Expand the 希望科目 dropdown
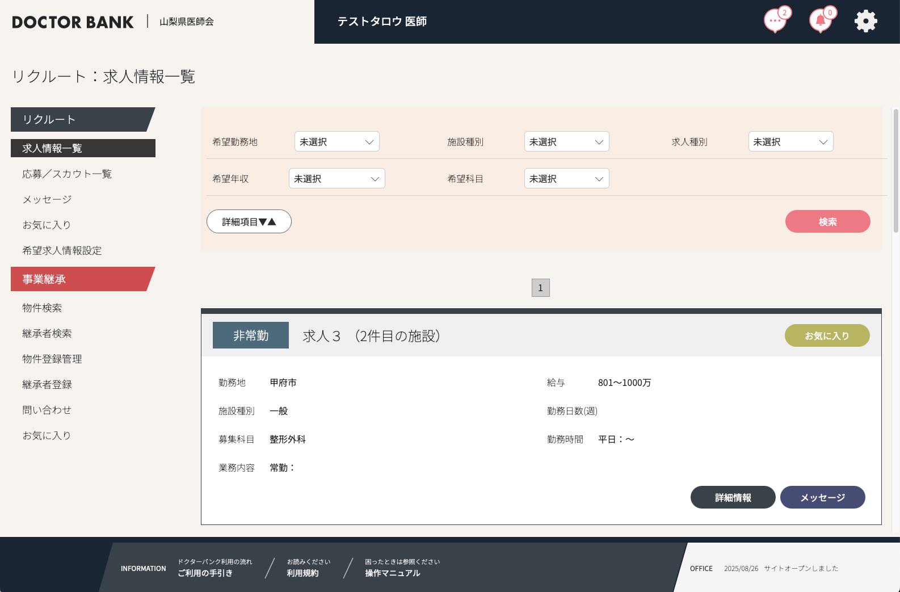900x592 pixels. click(x=566, y=179)
